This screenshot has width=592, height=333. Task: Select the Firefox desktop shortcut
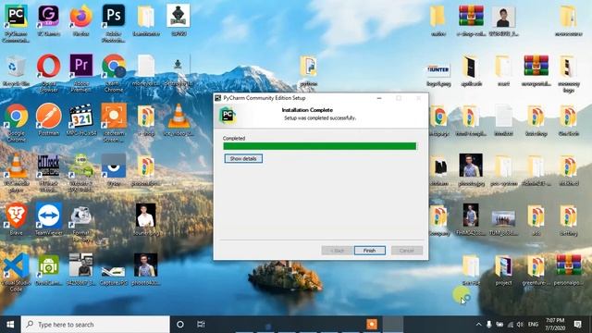click(80, 20)
